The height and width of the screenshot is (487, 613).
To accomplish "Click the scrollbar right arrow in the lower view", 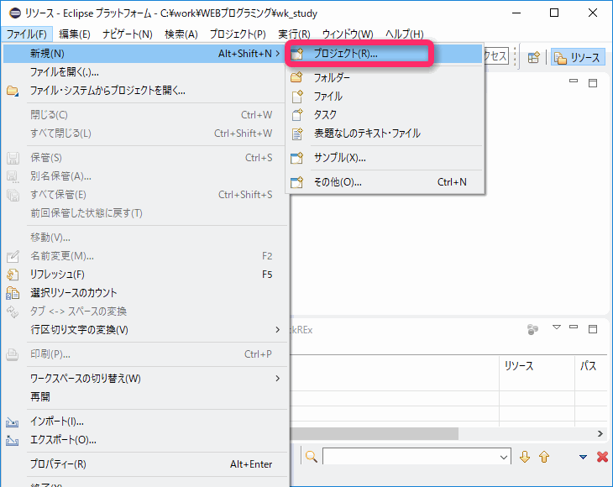I will pyautogui.click(x=600, y=433).
